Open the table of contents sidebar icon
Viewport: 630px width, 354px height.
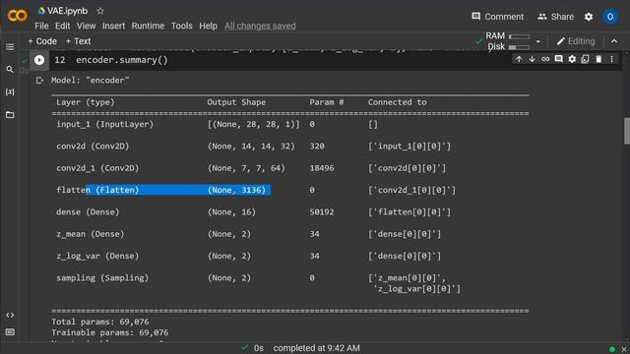[10, 47]
